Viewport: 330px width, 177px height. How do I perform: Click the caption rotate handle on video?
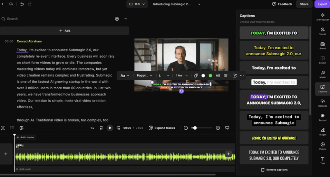pyautogui.click(x=181, y=91)
